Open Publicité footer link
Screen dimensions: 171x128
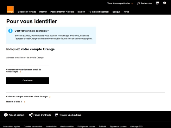(102, 127)
